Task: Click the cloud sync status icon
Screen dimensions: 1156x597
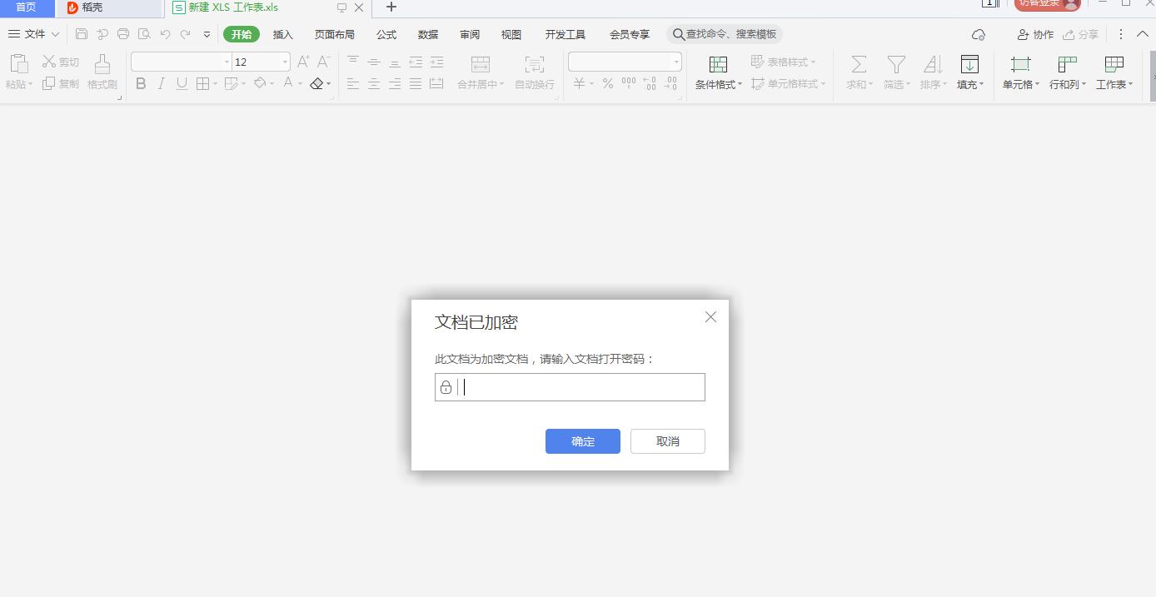Action: [978, 34]
